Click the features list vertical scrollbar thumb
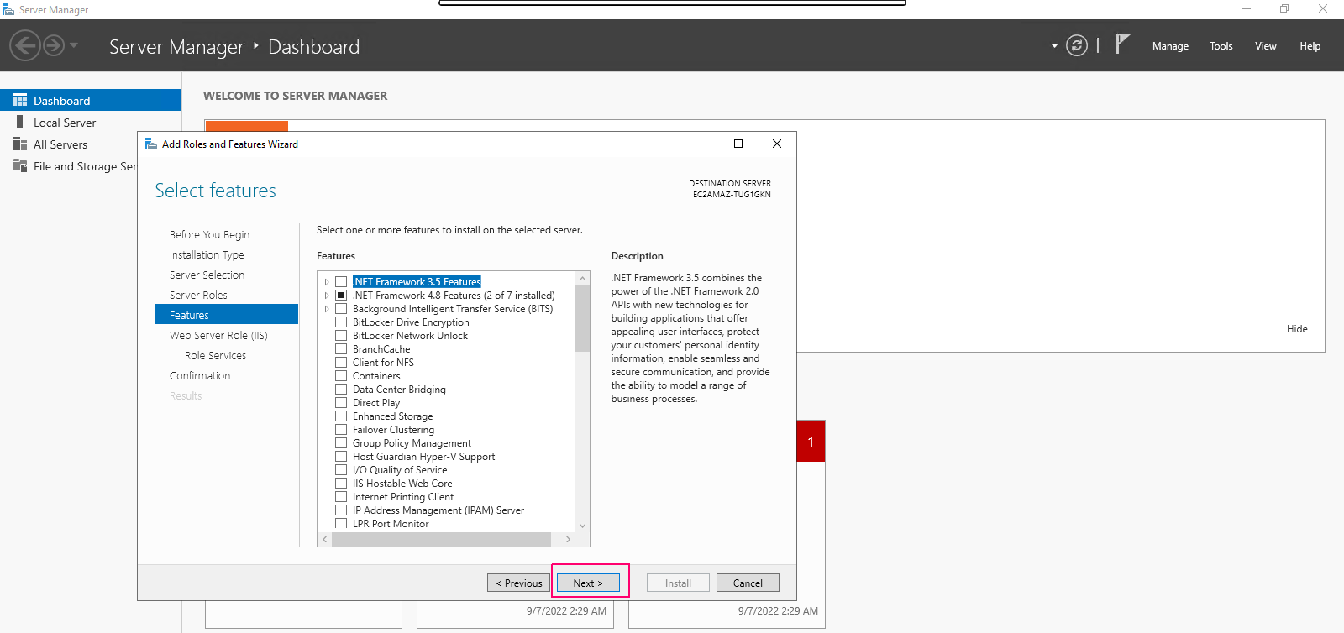 [582, 317]
